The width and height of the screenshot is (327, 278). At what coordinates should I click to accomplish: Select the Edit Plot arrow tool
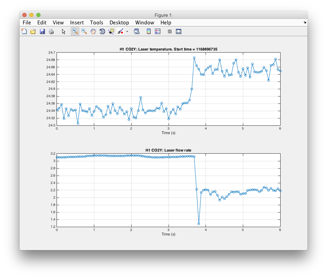[x=64, y=31]
